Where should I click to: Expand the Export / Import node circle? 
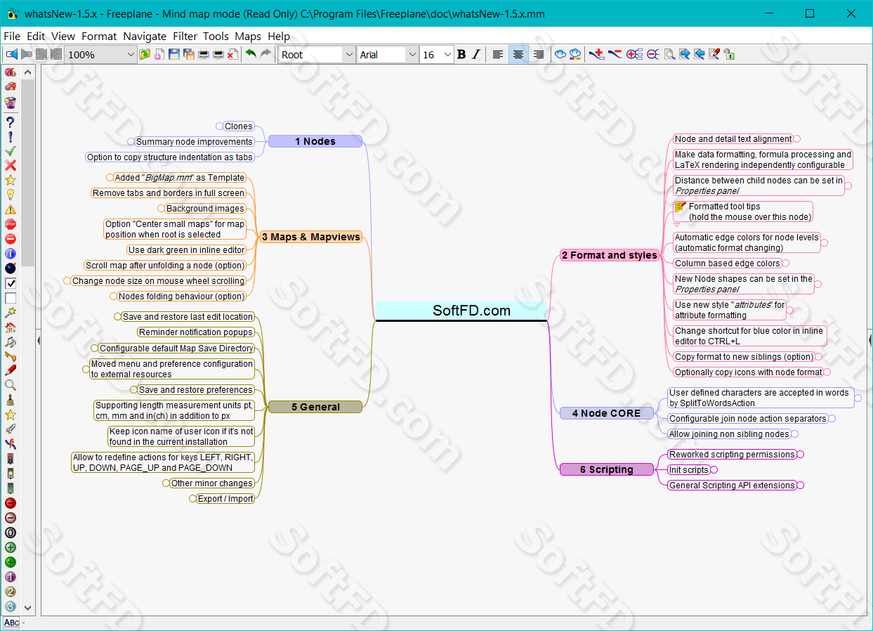192,499
